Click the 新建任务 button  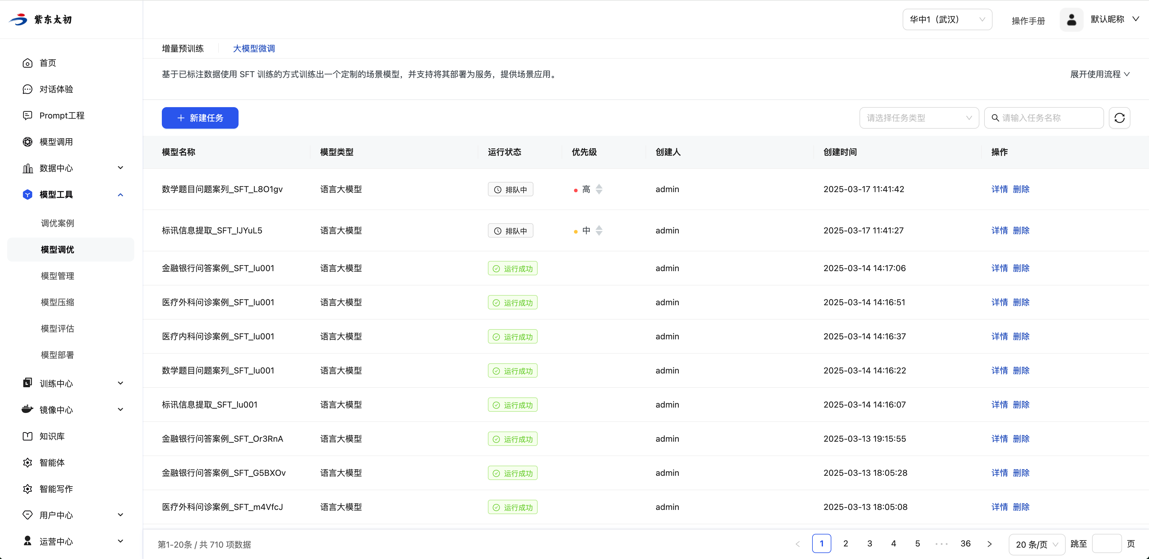(x=200, y=118)
